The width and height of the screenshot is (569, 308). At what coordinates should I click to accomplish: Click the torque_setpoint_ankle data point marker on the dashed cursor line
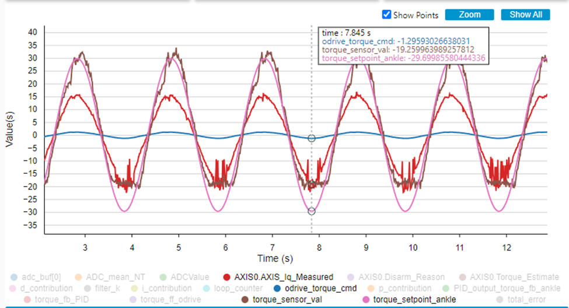[x=312, y=211]
